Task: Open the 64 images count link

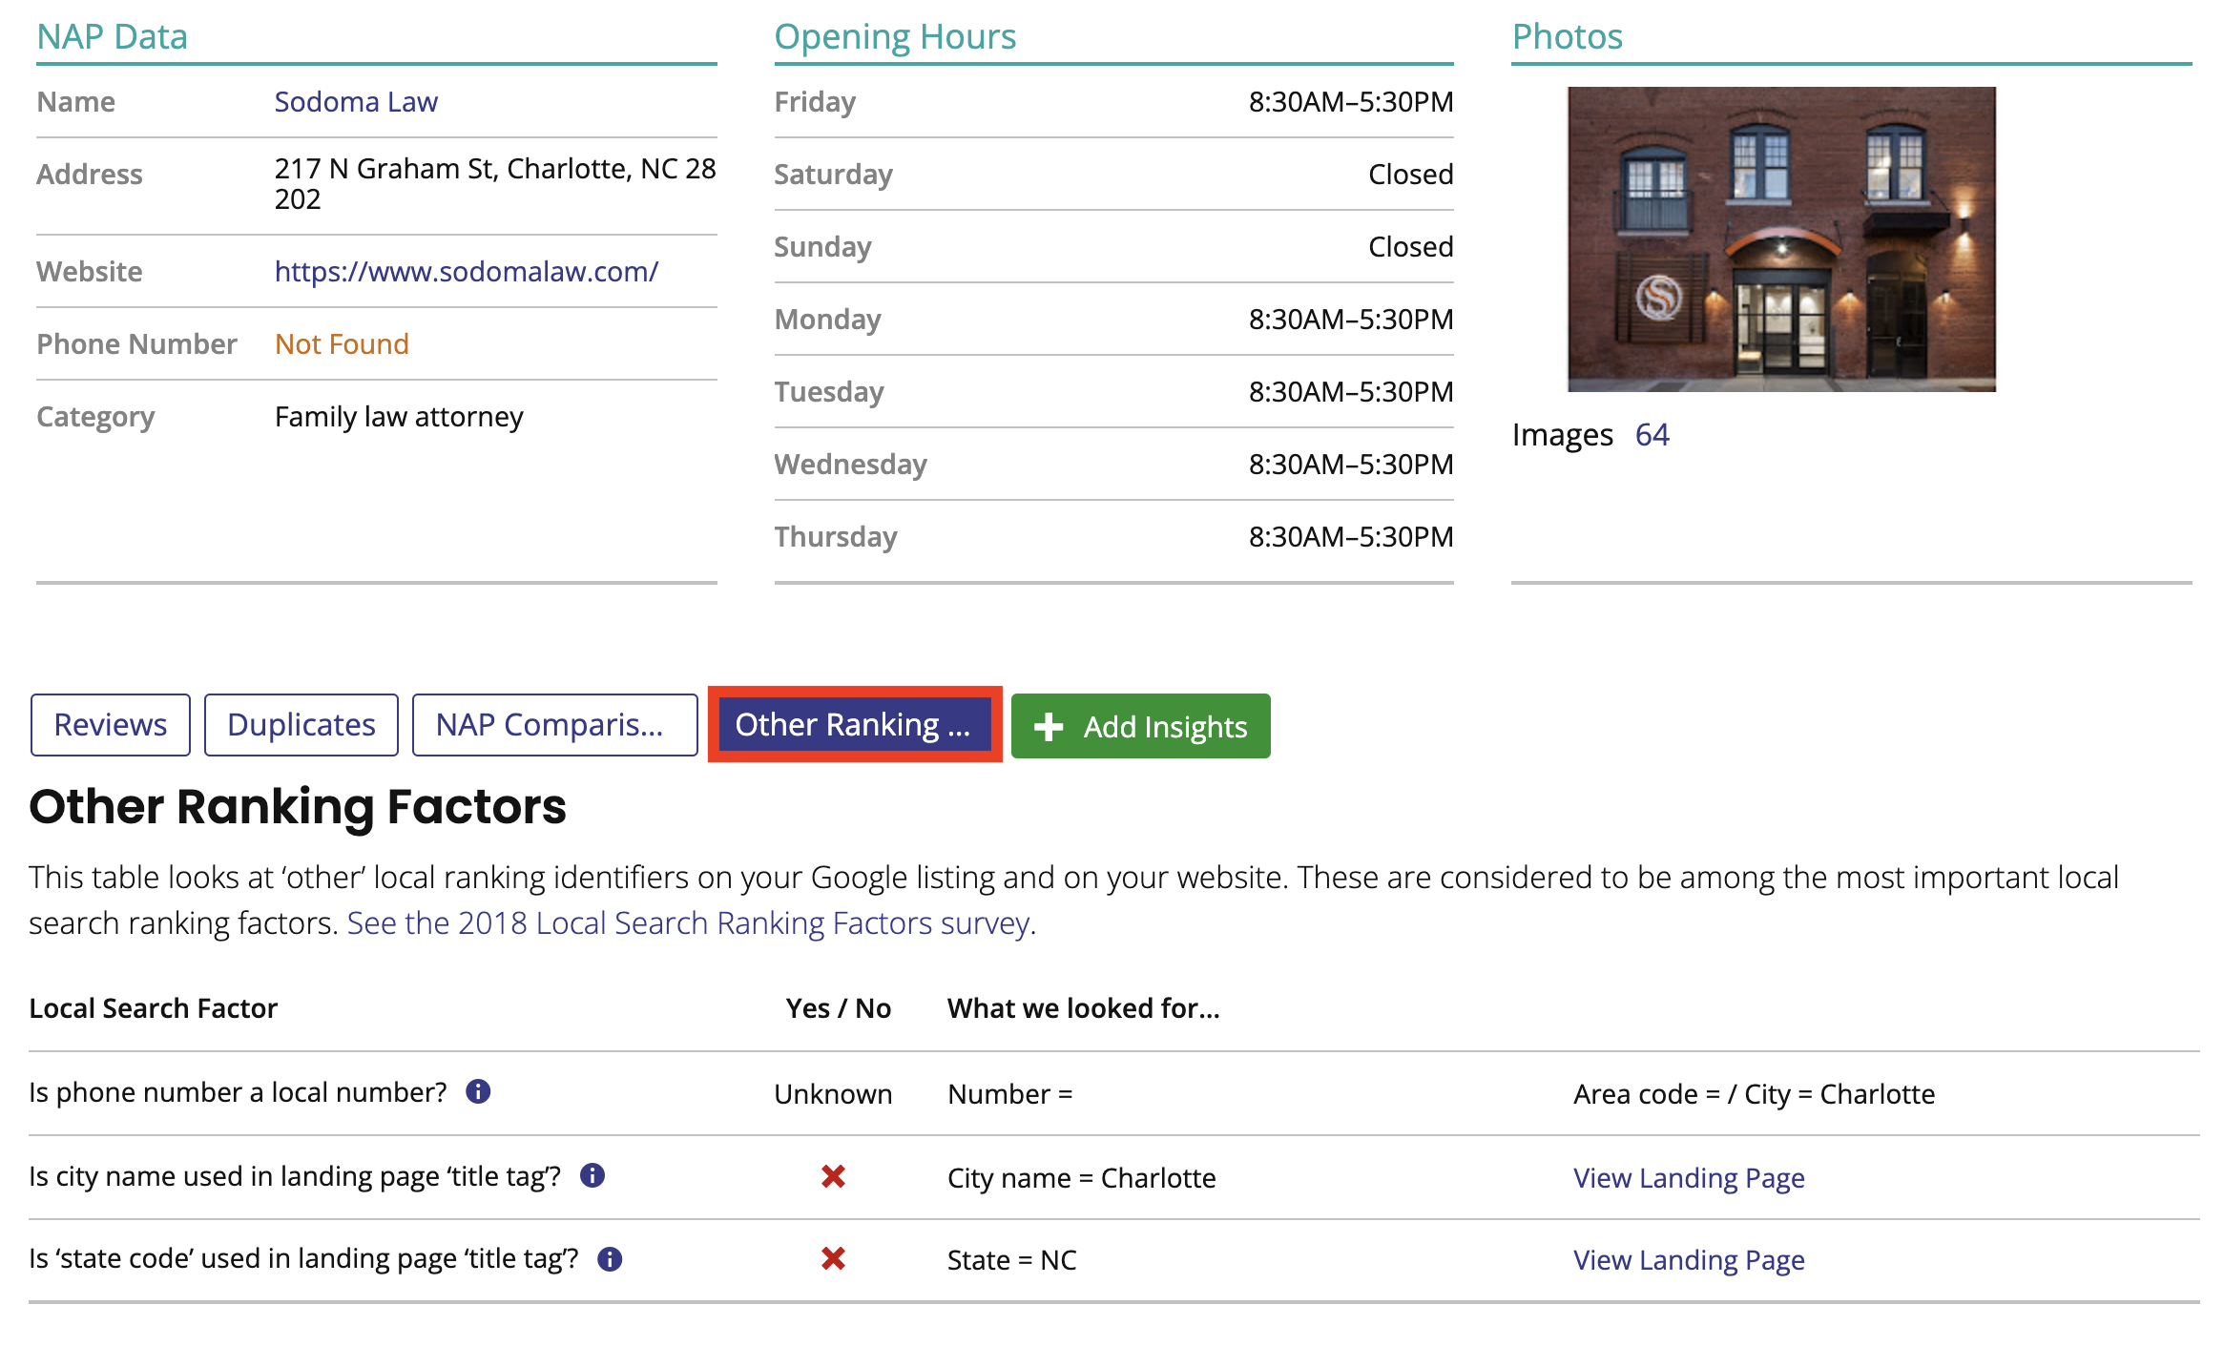Action: tap(1652, 434)
